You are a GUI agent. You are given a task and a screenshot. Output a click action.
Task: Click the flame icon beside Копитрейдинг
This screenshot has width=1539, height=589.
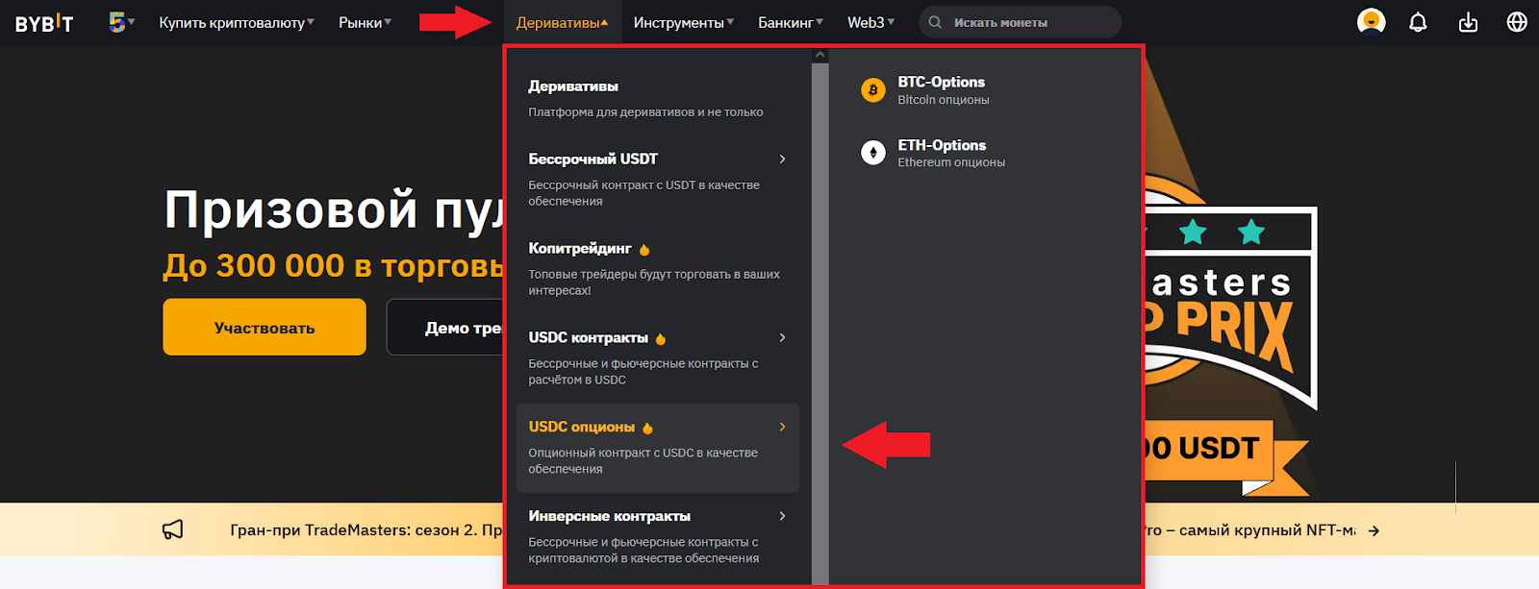pyautogui.click(x=644, y=250)
